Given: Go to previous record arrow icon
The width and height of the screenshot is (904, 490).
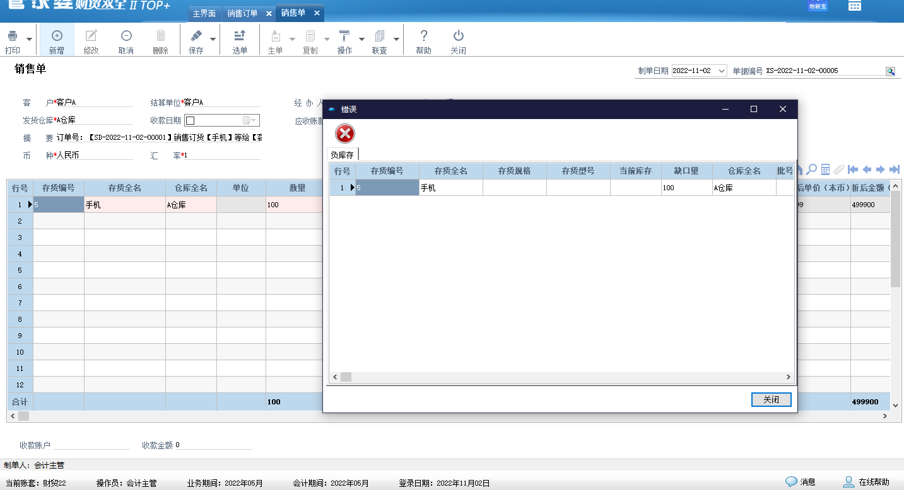Looking at the screenshot, I should (x=867, y=169).
